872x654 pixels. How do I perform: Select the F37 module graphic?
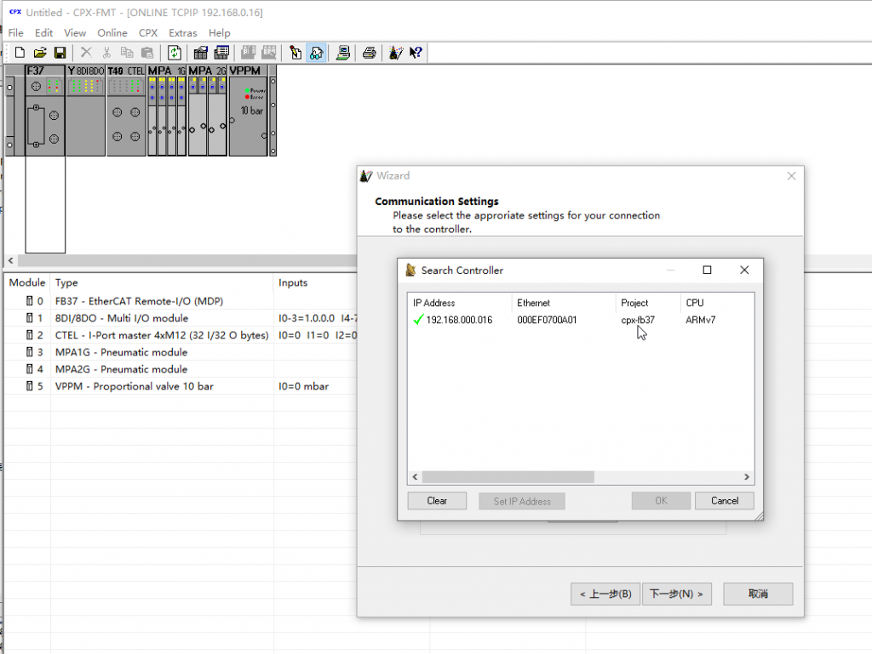click(x=45, y=110)
